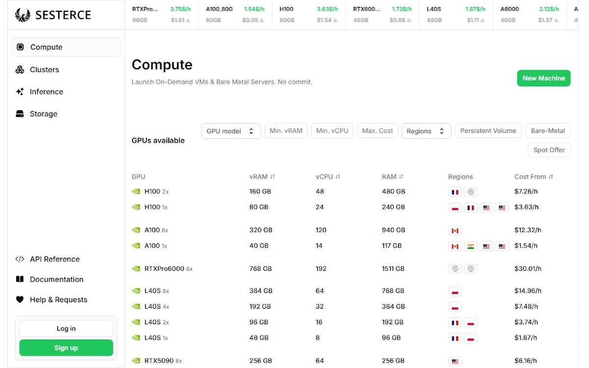Image resolution: width=589 pixels, height=368 pixels.
Task: Open Compute in the sidebar
Action: [66, 47]
